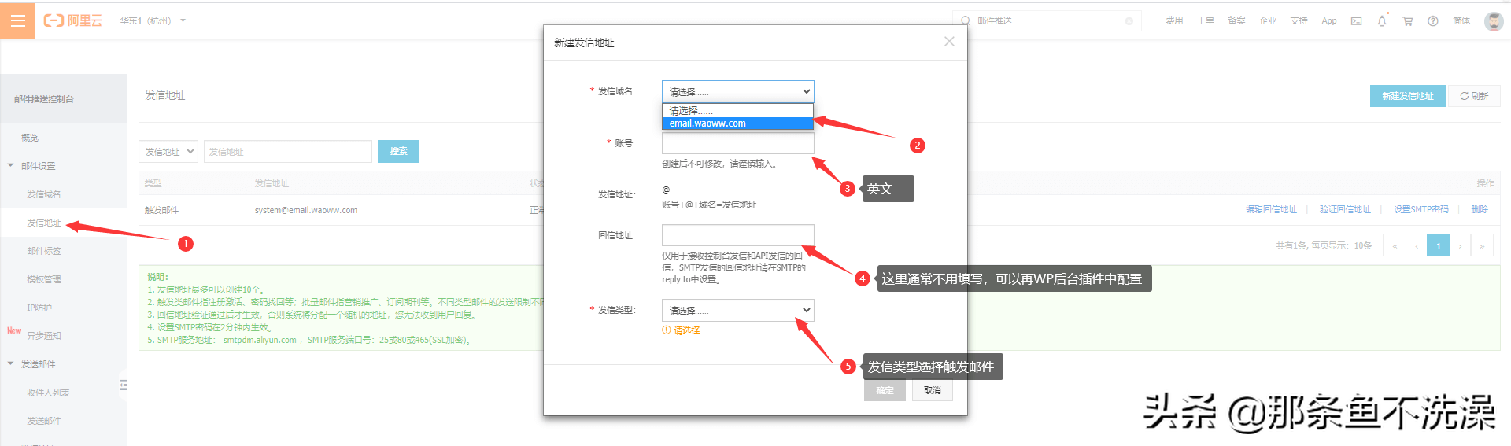
Task: Click the 回信地址 input field
Action: [737, 235]
